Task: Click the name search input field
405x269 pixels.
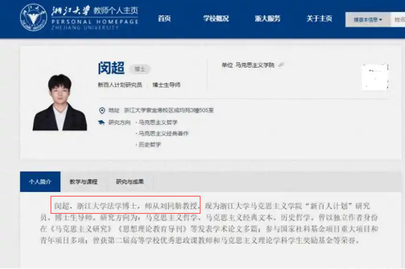Action: (x=398, y=20)
